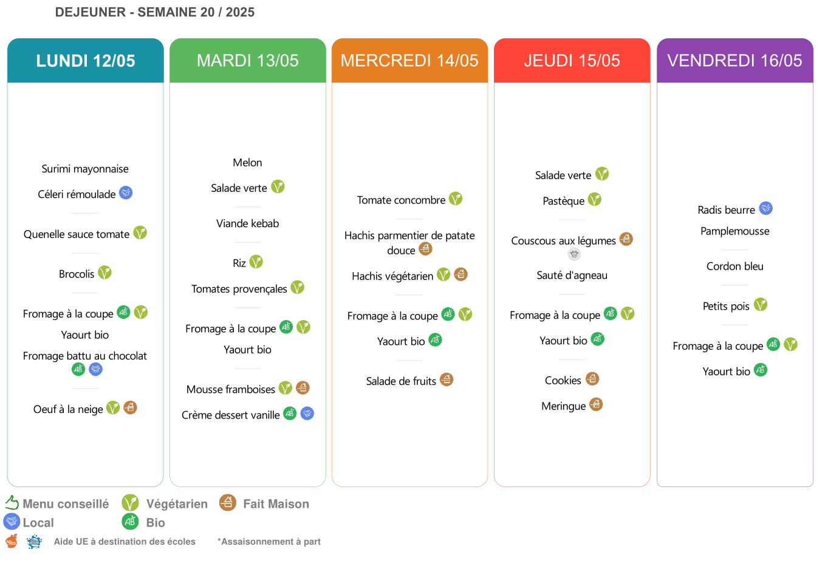825x563 pixels.
Task: Select the VENDREDI 16/05 header
Action: (x=735, y=61)
